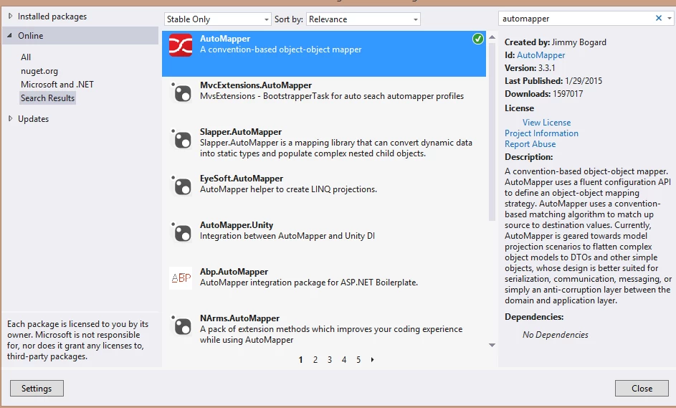The height and width of the screenshot is (408, 676).
Task: Click the Close button
Action: [x=642, y=388]
